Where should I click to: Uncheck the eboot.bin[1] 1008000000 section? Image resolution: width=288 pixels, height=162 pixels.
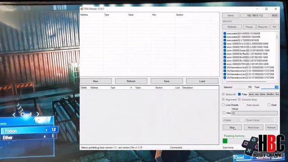point(225,71)
